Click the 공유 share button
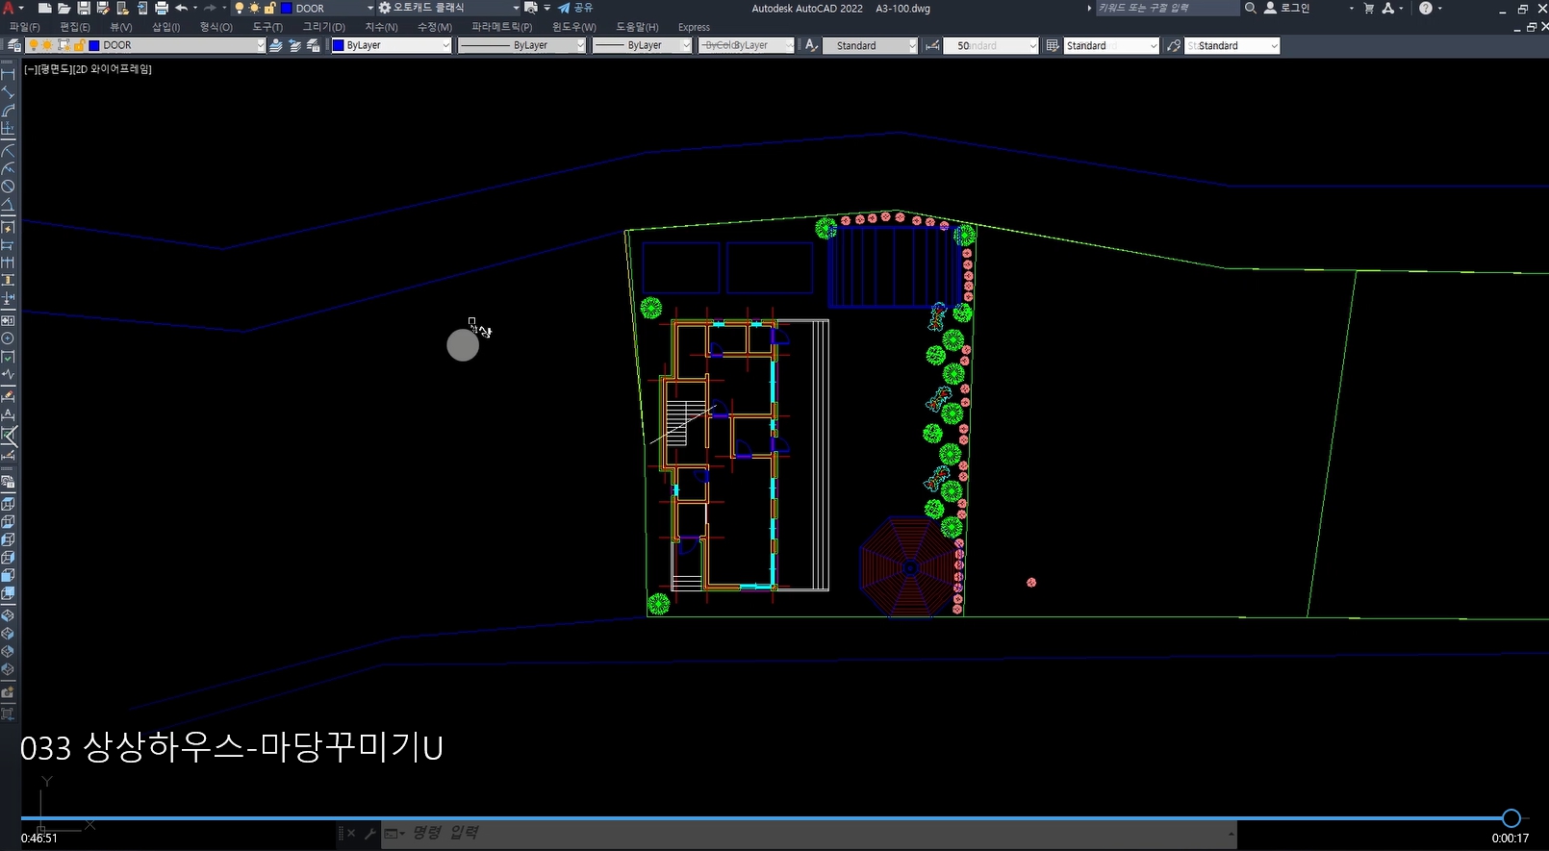 click(x=575, y=8)
